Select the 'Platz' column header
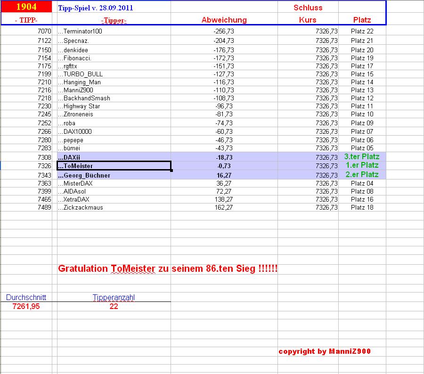This screenshot has height=374, width=424. coord(362,20)
